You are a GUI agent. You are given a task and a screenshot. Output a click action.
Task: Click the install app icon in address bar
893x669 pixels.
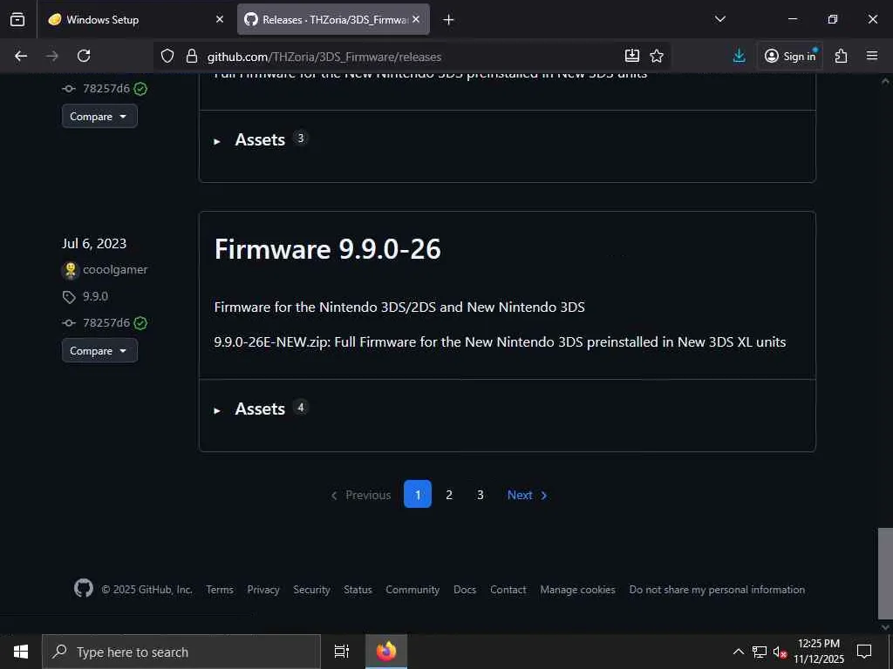click(632, 56)
